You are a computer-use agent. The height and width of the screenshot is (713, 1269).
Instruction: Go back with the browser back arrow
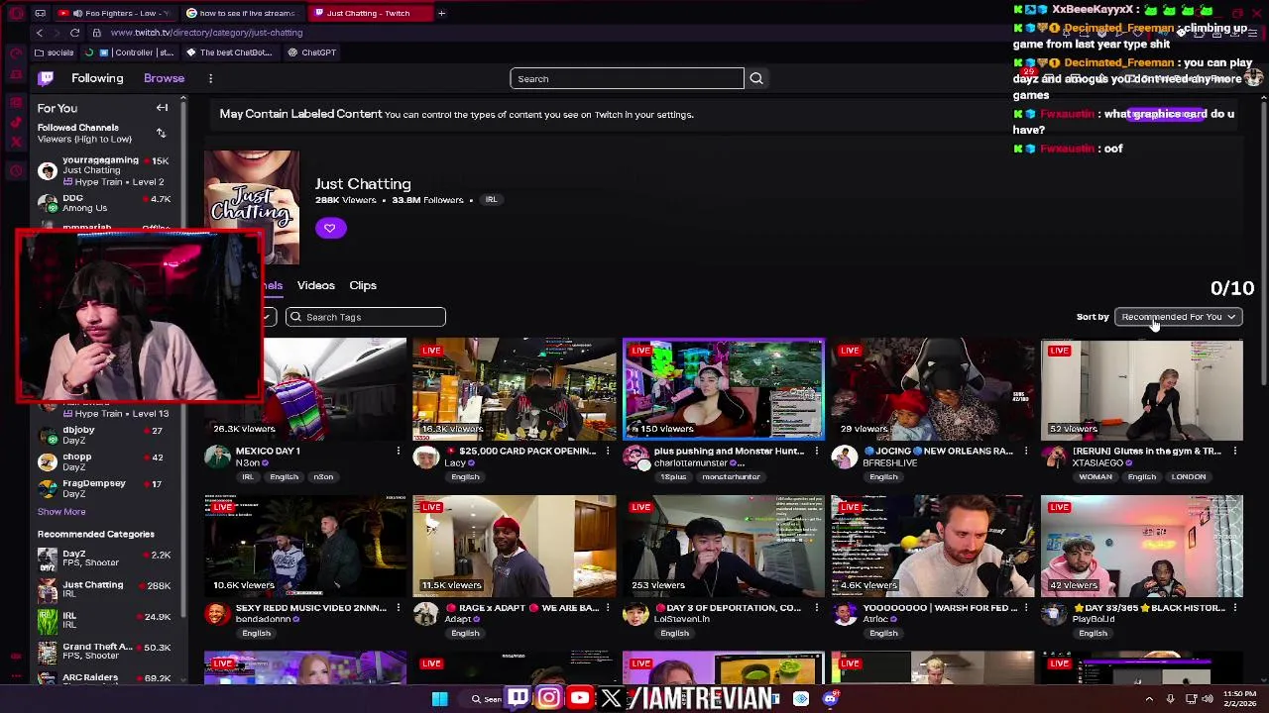coord(40,33)
